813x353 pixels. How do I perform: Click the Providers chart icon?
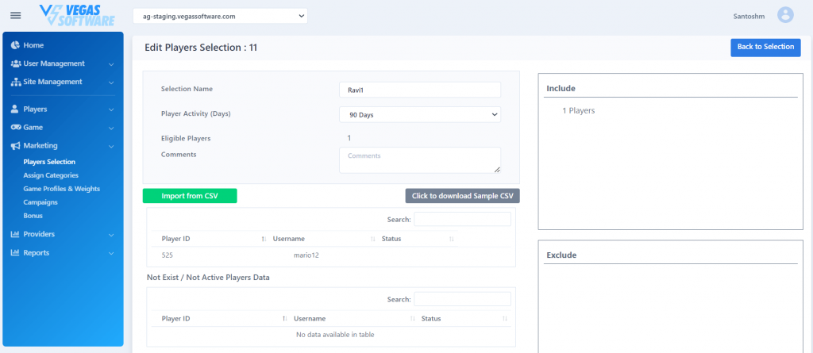15,234
